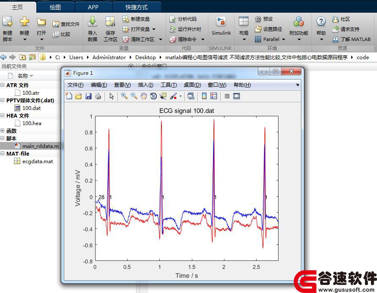This screenshot has height=293, width=377.
Task: Click New Figure icon in Figure 1 toolbar
Action: [69, 96]
